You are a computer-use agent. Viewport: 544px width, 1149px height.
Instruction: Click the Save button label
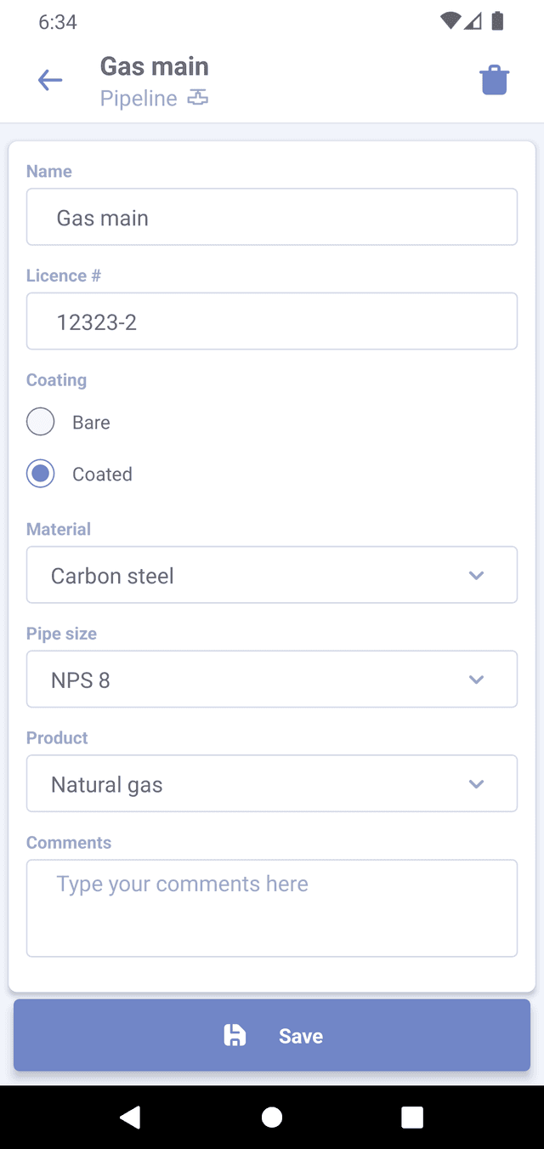click(x=301, y=1036)
